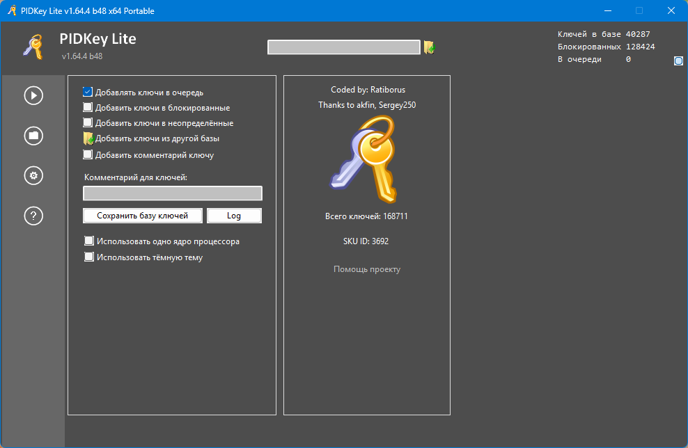Click the top key entry field

click(344, 47)
